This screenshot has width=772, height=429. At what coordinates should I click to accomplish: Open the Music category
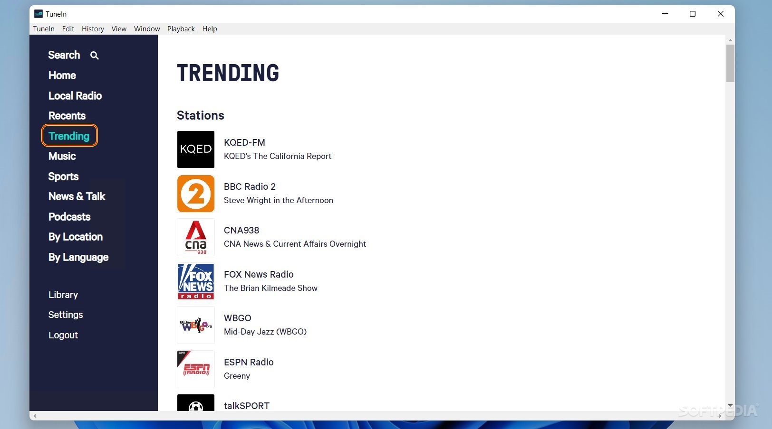pos(62,156)
